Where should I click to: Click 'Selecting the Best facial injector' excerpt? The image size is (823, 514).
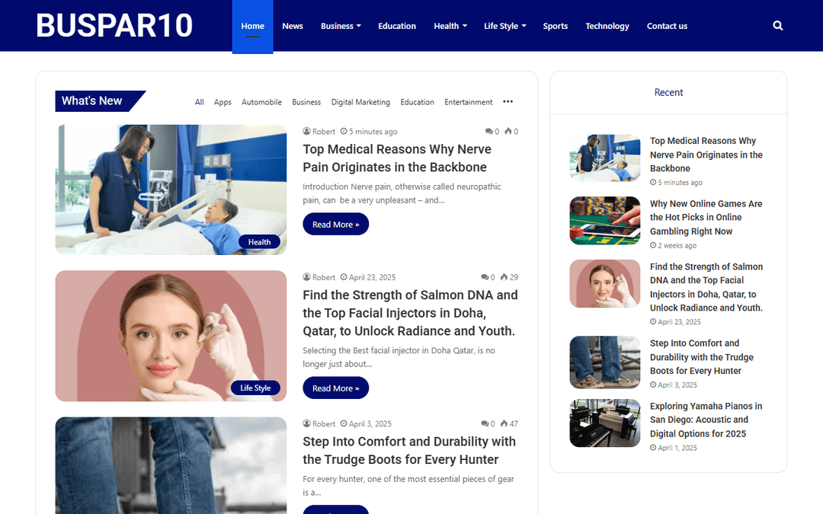click(x=399, y=357)
